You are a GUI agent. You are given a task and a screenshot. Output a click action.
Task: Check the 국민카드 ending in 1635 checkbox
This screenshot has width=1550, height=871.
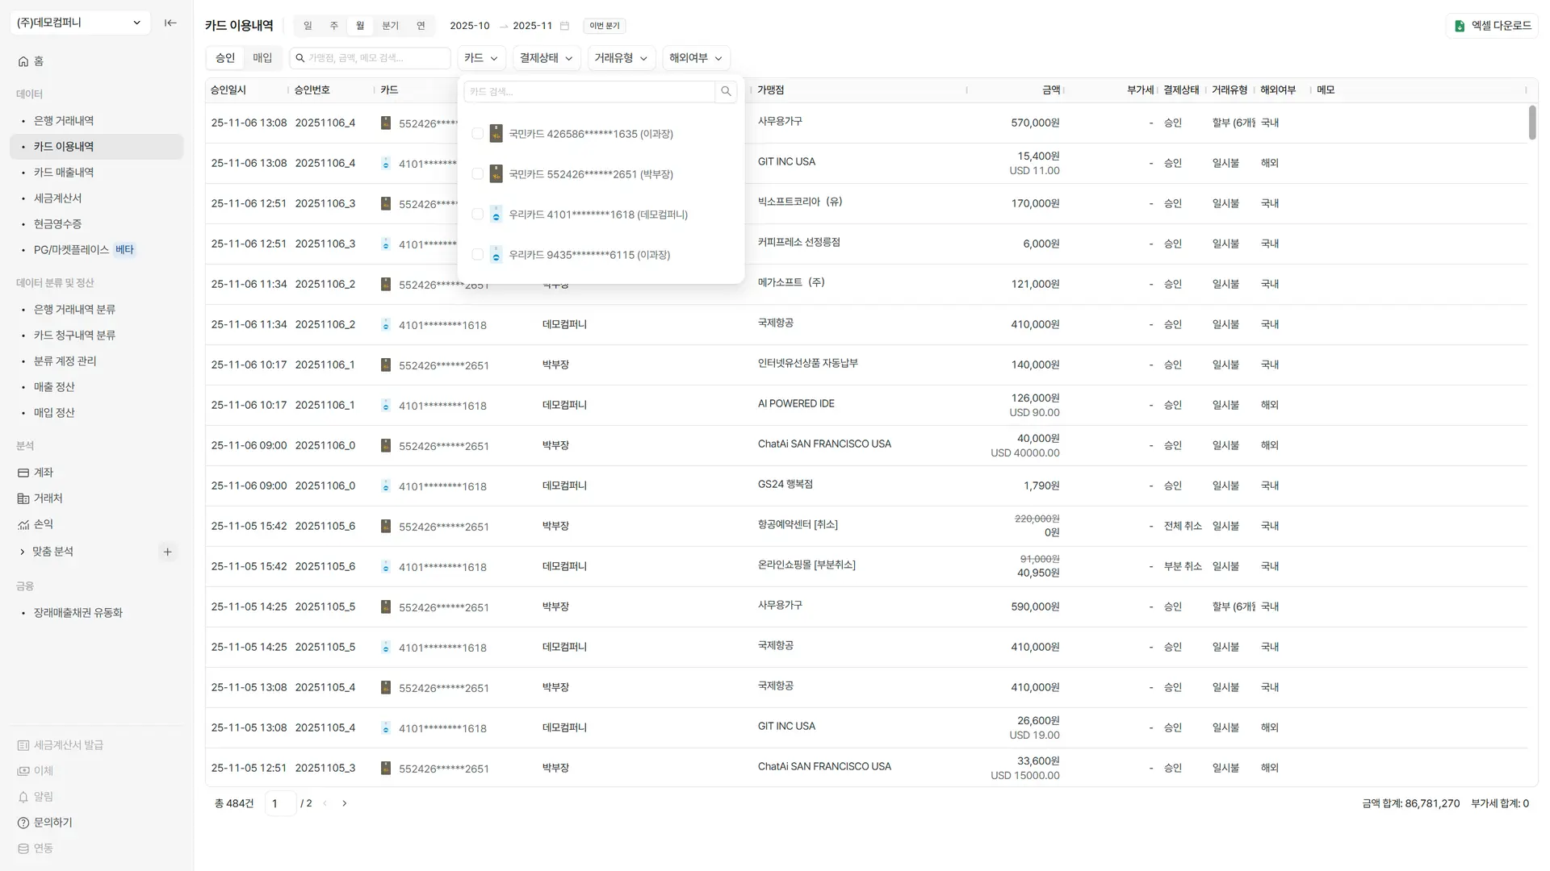point(477,134)
